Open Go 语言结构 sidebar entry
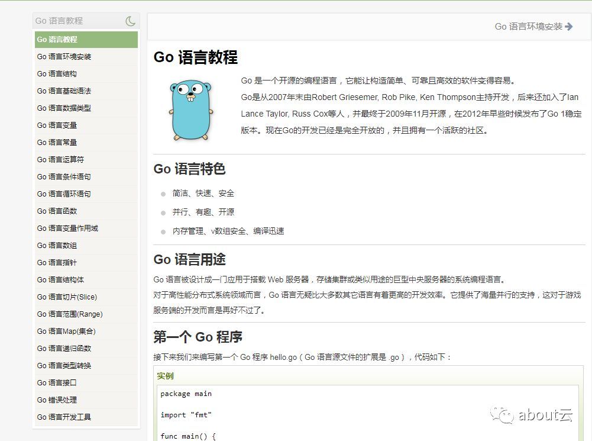 click(86, 73)
